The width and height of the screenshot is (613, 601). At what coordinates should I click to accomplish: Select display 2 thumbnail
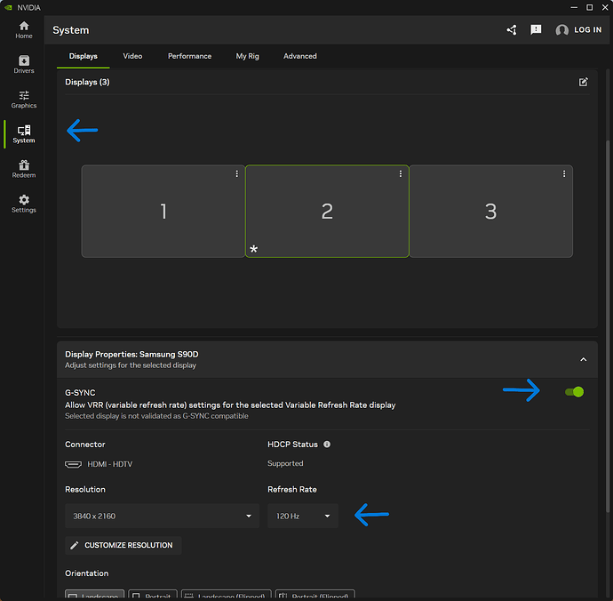click(327, 212)
